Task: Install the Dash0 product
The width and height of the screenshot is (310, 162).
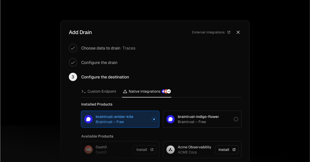Action: [145, 150]
